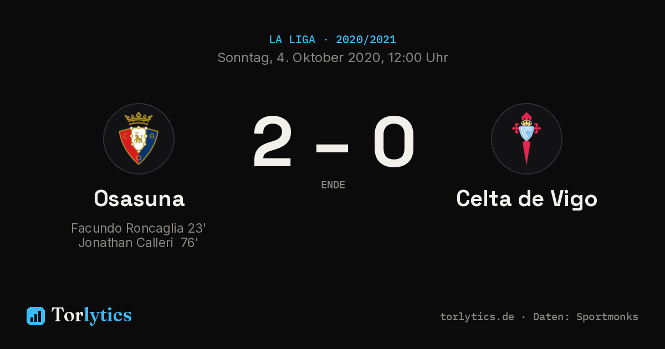The width and height of the screenshot is (665, 349).
Task: Click Osasuna's score digit 2
Action: point(272,142)
